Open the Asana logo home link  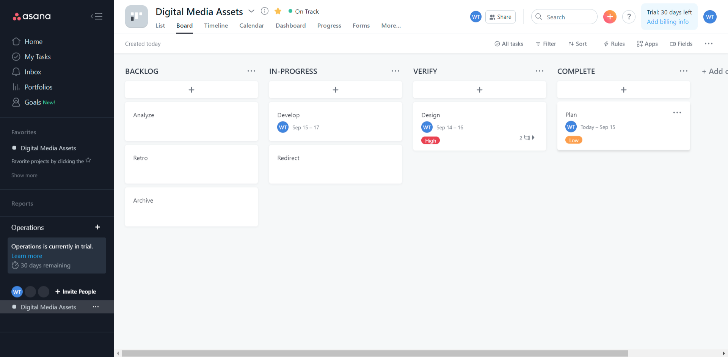[32, 16]
